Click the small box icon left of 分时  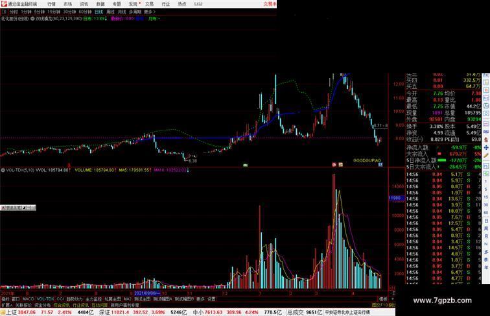click(4, 12)
